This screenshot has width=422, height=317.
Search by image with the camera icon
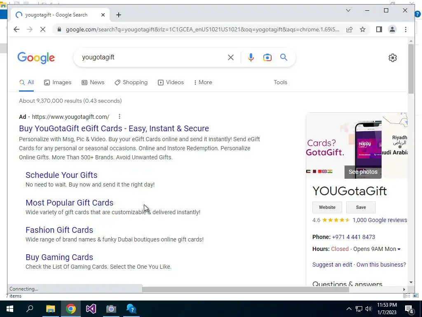coord(267,57)
